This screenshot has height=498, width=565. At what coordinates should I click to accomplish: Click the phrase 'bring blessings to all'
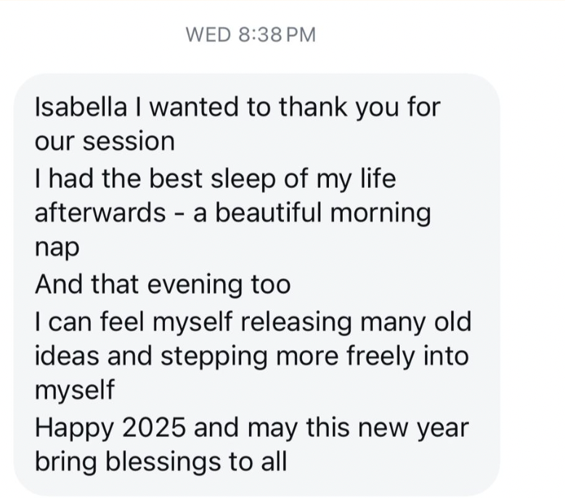pyautogui.click(x=161, y=462)
